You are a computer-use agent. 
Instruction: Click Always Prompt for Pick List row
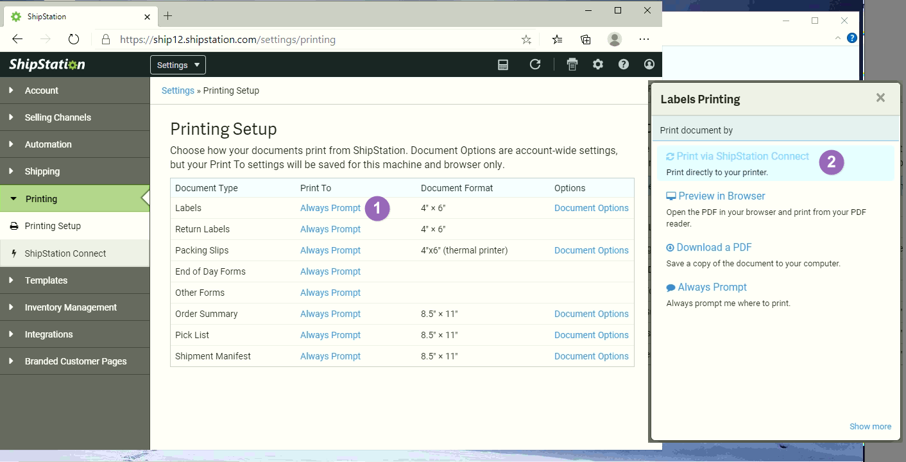pos(330,335)
